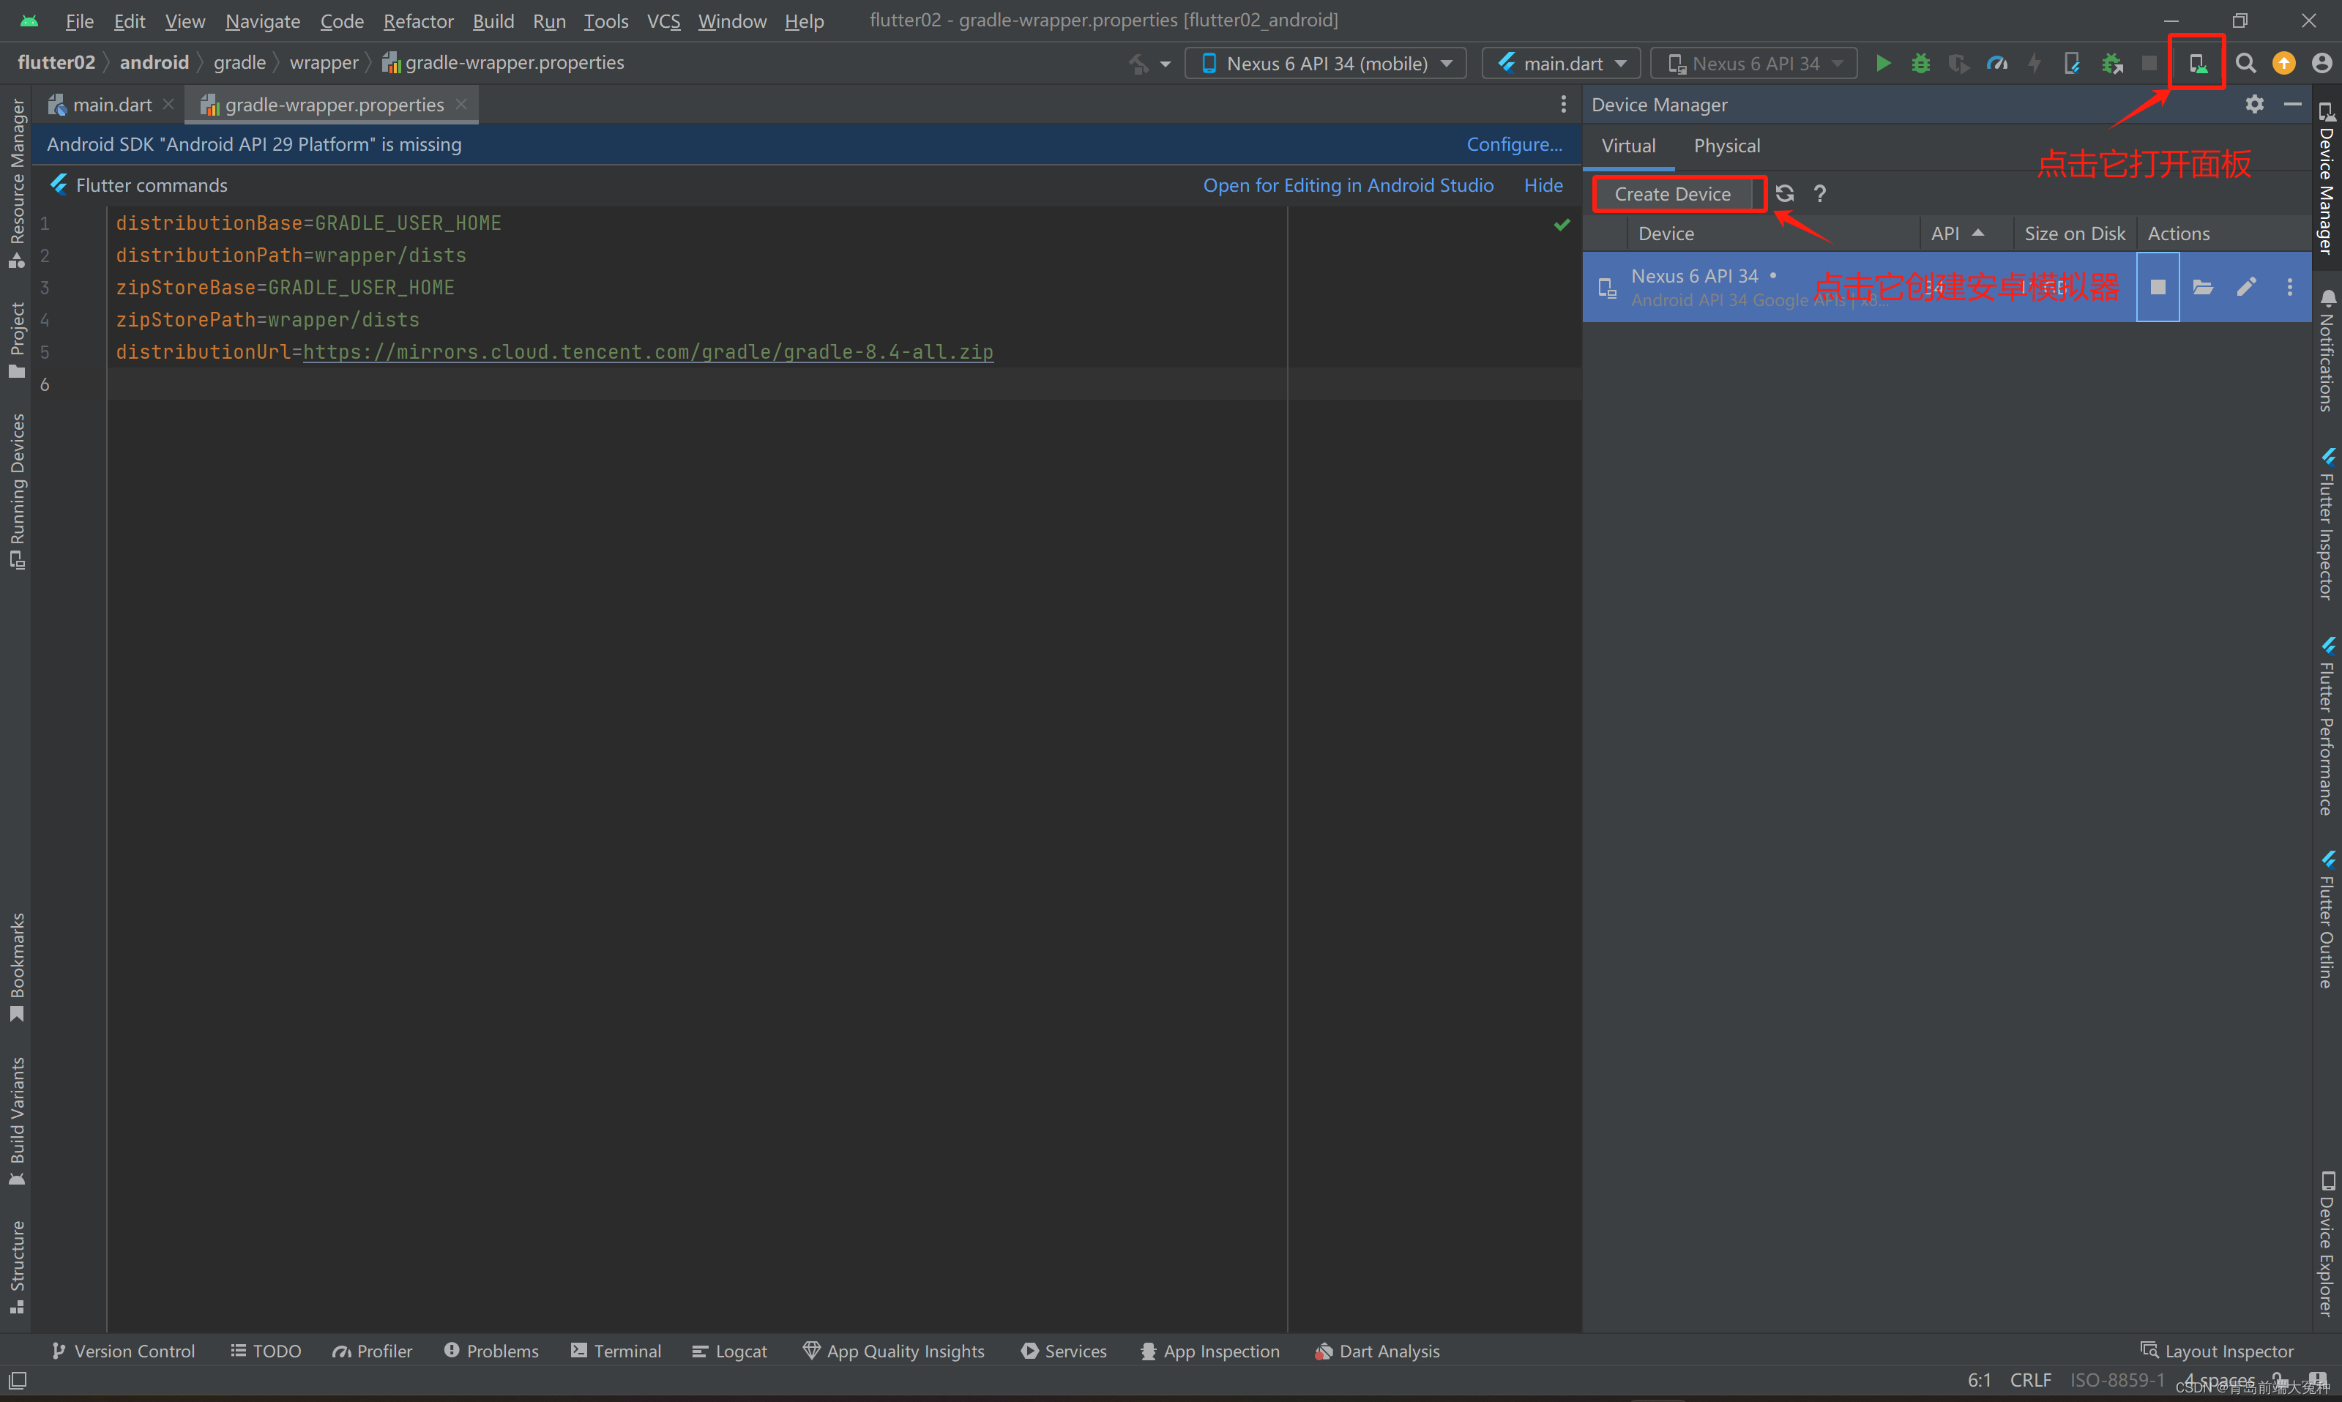This screenshot has width=2342, height=1402.
Task: Toggle Flutter Inspector side panel
Action: point(2326,524)
